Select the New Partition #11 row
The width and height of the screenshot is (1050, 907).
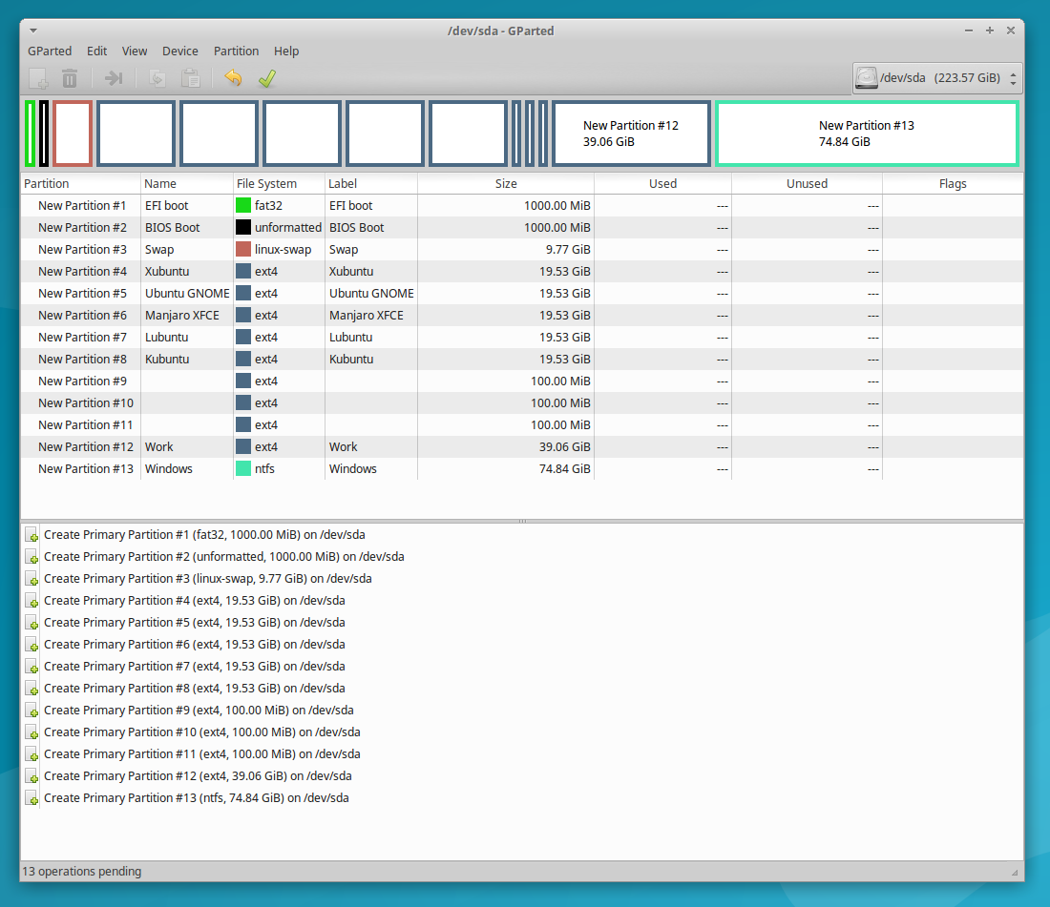pyautogui.click(x=521, y=424)
